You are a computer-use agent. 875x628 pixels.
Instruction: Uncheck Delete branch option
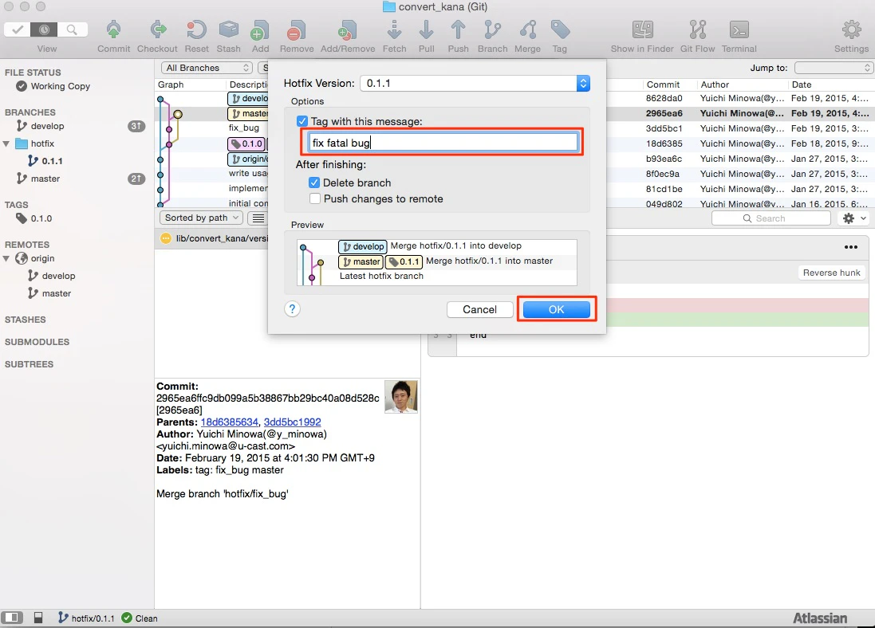coord(314,183)
